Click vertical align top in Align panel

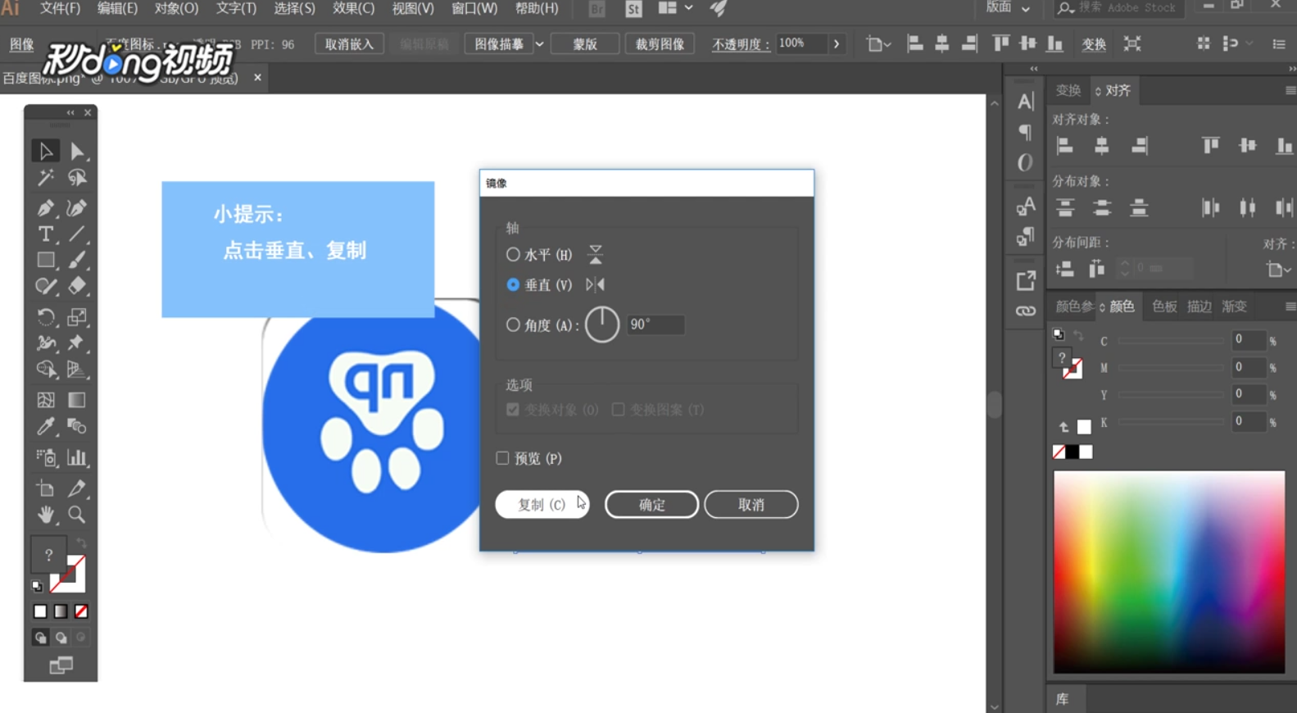click(x=1210, y=146)
